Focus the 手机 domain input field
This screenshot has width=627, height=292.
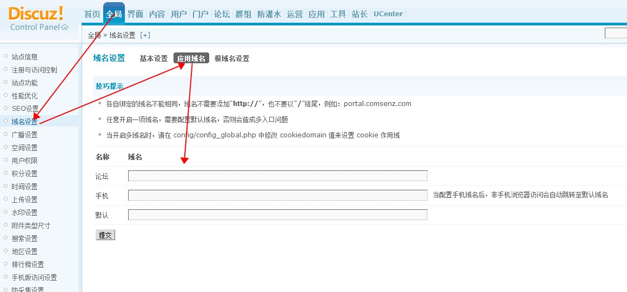277,195
